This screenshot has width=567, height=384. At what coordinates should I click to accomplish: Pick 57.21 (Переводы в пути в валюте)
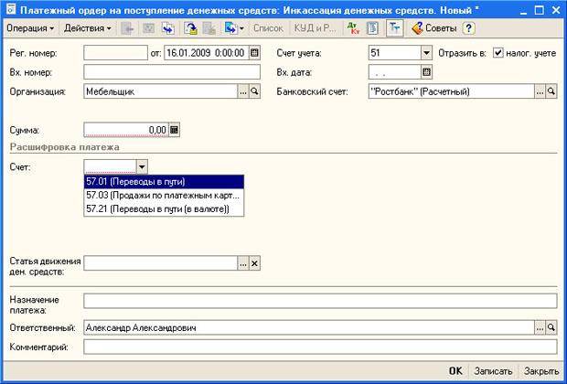(x=163, y=208)
